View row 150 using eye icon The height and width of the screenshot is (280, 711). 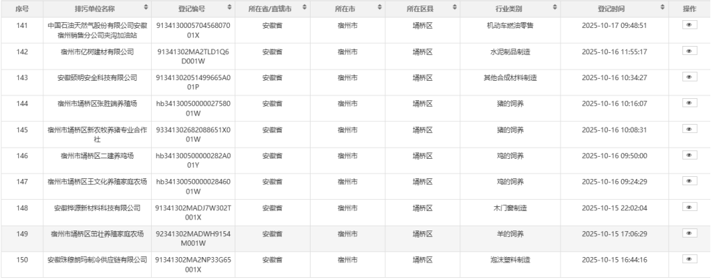pyautogui.click(x=689, y=258)
